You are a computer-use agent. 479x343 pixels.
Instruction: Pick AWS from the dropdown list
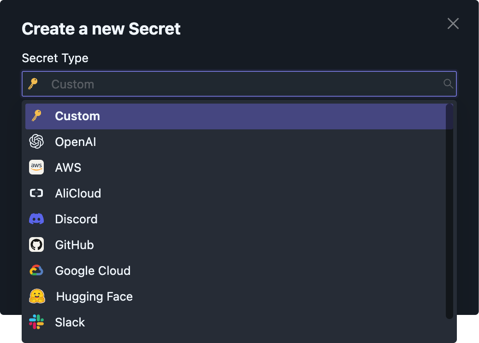click(68, 168)
